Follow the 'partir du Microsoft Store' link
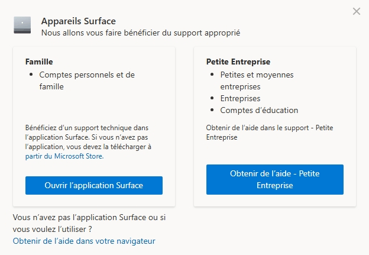The height and width of the screenshot is (255, 369). pos(64,156)
